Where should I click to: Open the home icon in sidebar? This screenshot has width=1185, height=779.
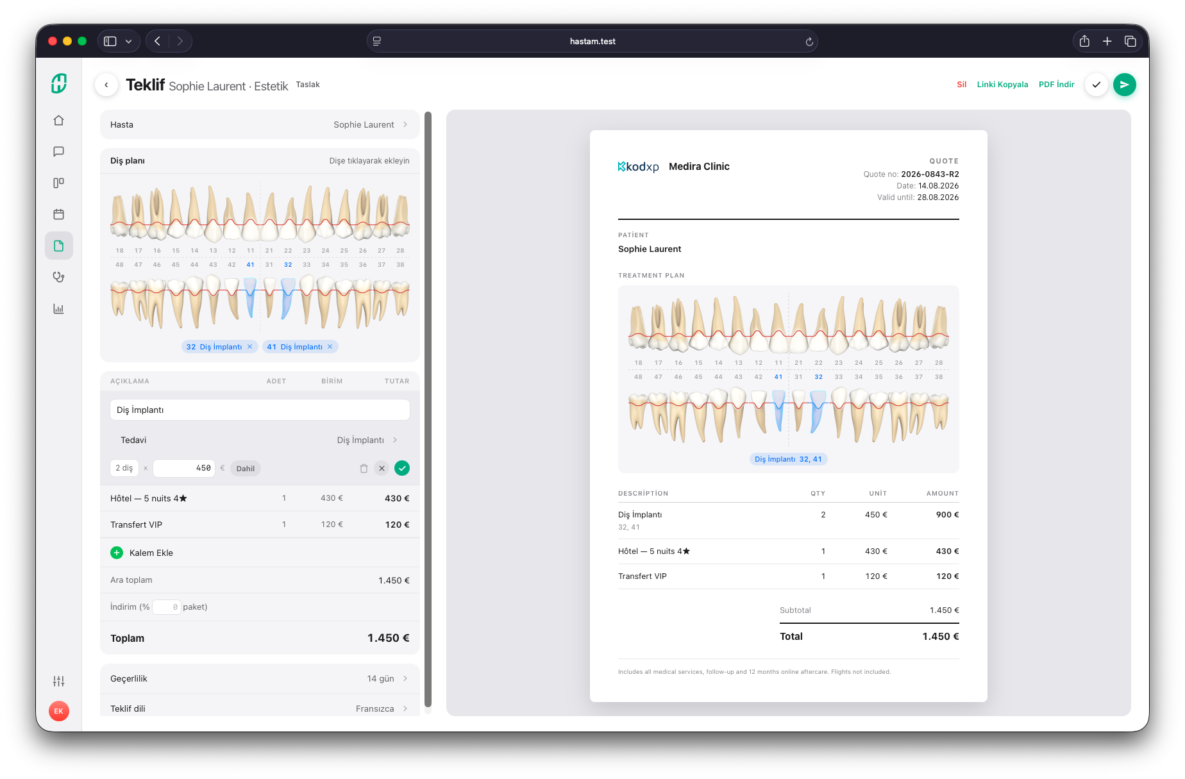(x=58, y=121)
